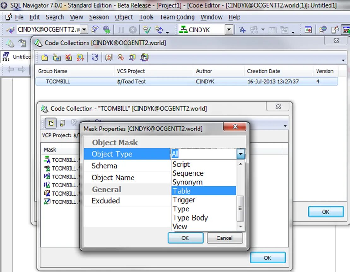Open the Team Coding menu

coord(177,17)
